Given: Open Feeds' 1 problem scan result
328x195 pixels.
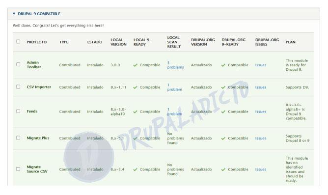Looking at the screenshot, I should (174, 111).
